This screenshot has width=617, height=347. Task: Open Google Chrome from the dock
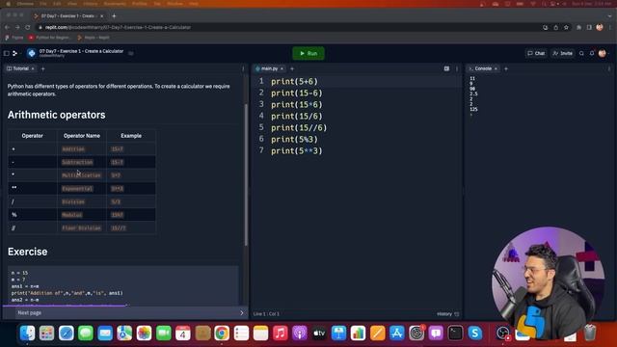click(x=222, y=334)
